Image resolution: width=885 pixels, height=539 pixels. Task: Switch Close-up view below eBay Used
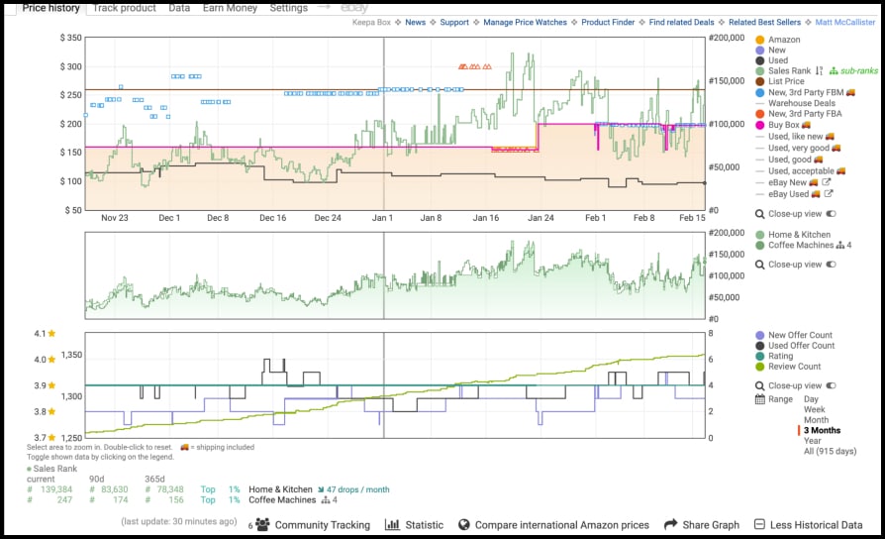click(831, 214)
